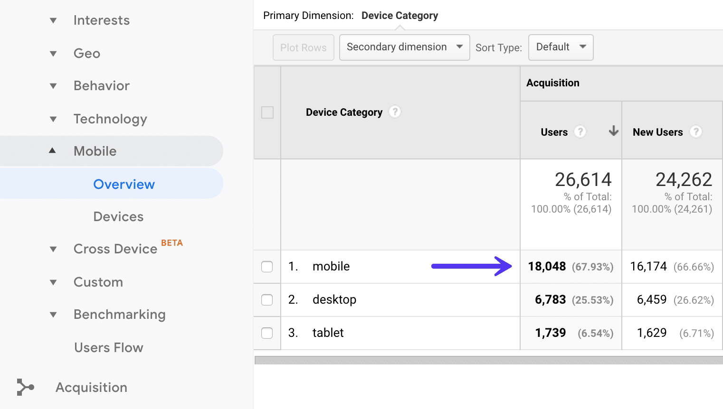
Task: Open the Secondary dimension dropdown
Action: coord(403,47)
